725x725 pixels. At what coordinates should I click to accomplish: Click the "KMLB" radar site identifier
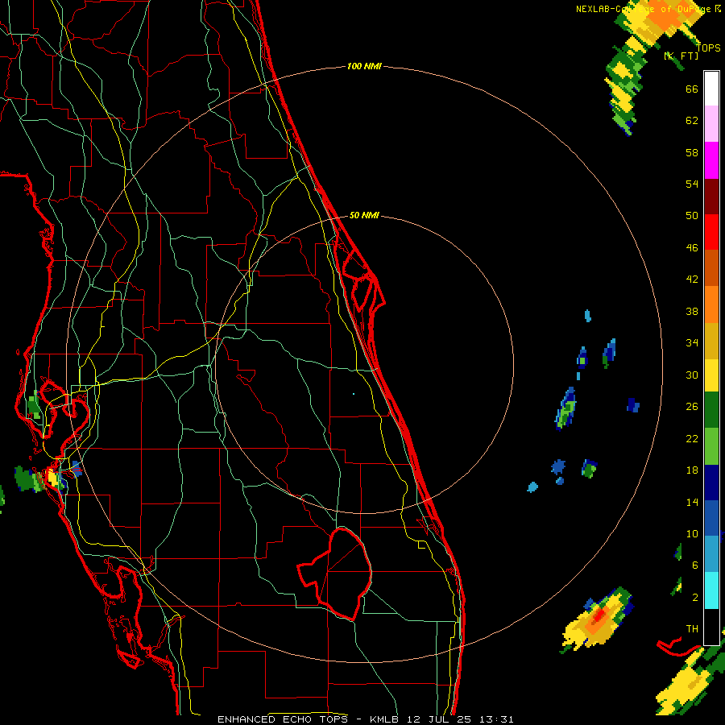pos(384,719)
